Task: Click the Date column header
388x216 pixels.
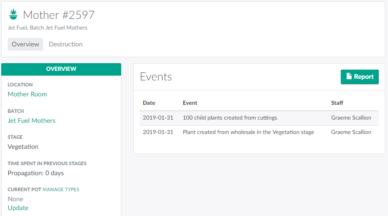Action: 149,103
